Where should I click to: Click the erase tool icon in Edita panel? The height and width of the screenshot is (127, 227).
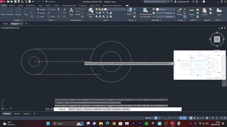point(65,10)
